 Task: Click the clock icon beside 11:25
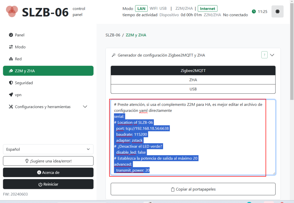point(254,11)
